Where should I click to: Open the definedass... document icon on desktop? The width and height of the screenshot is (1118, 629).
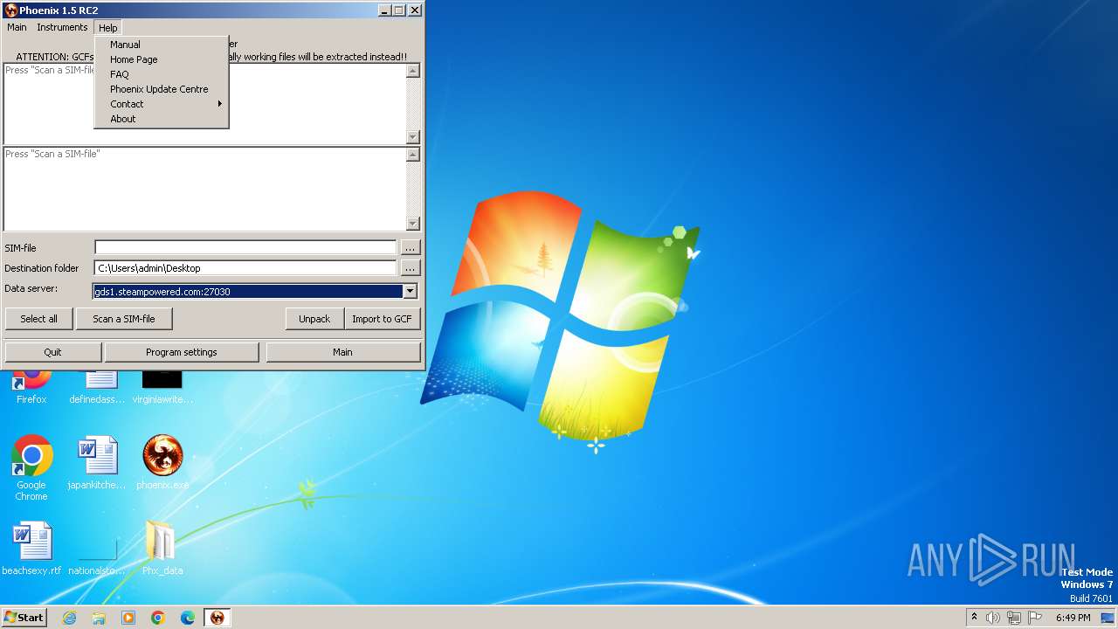tap(97, 385)
